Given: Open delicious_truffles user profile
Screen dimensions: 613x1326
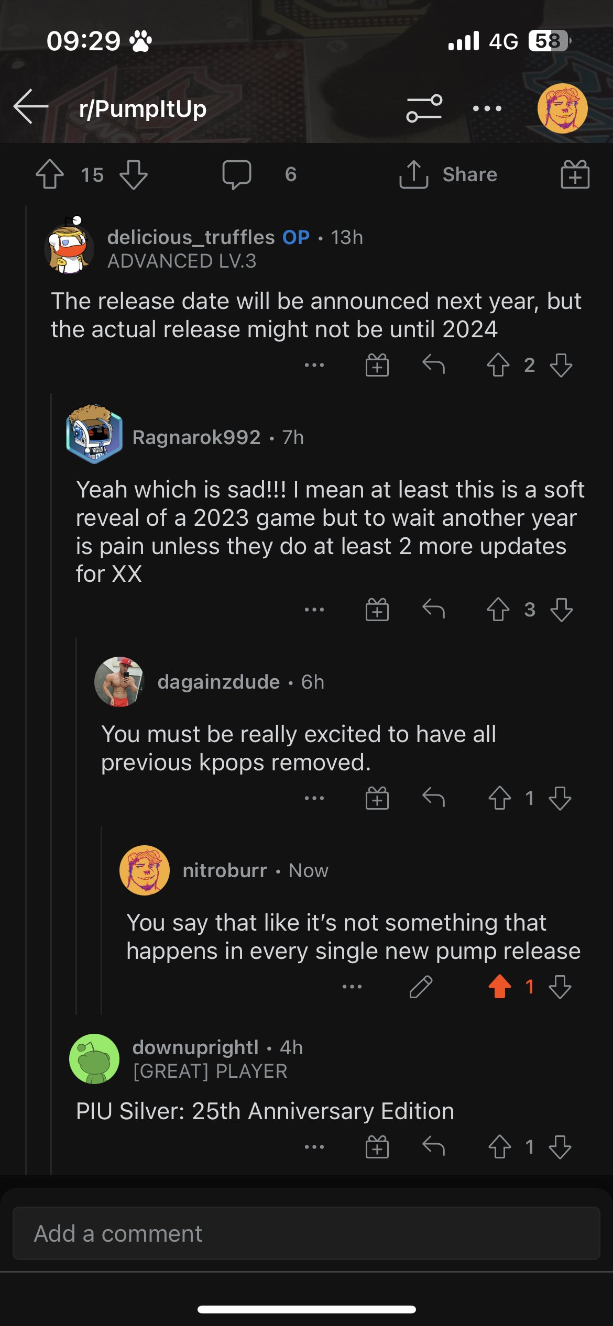Looking at the screenshot, I should pyautogui.click(x=191, y=237).
